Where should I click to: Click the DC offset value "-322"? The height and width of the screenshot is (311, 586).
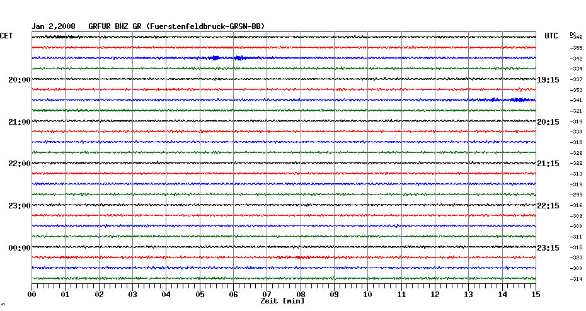(577, 164)
